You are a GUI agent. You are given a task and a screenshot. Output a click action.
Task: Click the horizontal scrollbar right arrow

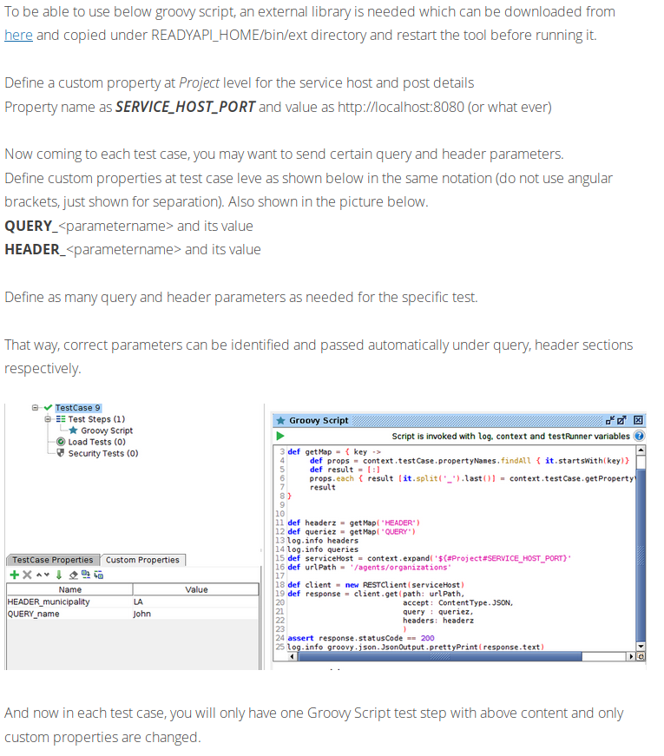pos(631,656)
